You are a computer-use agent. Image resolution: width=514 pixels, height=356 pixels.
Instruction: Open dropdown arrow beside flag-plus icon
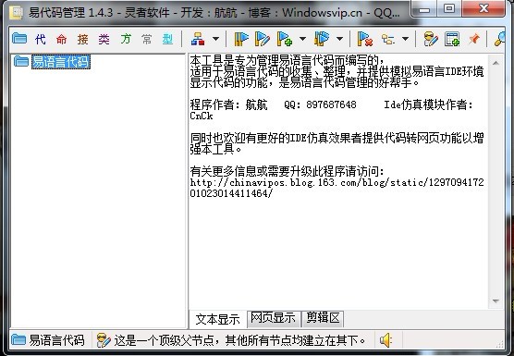pyautogui.click(x=302, y=39)
